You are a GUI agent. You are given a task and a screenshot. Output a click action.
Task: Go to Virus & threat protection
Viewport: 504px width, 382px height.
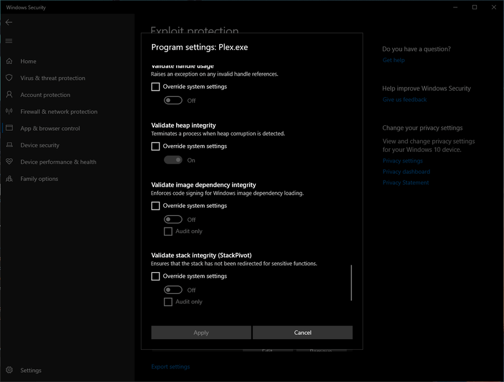pyautogui.click(x=53, y=78)
